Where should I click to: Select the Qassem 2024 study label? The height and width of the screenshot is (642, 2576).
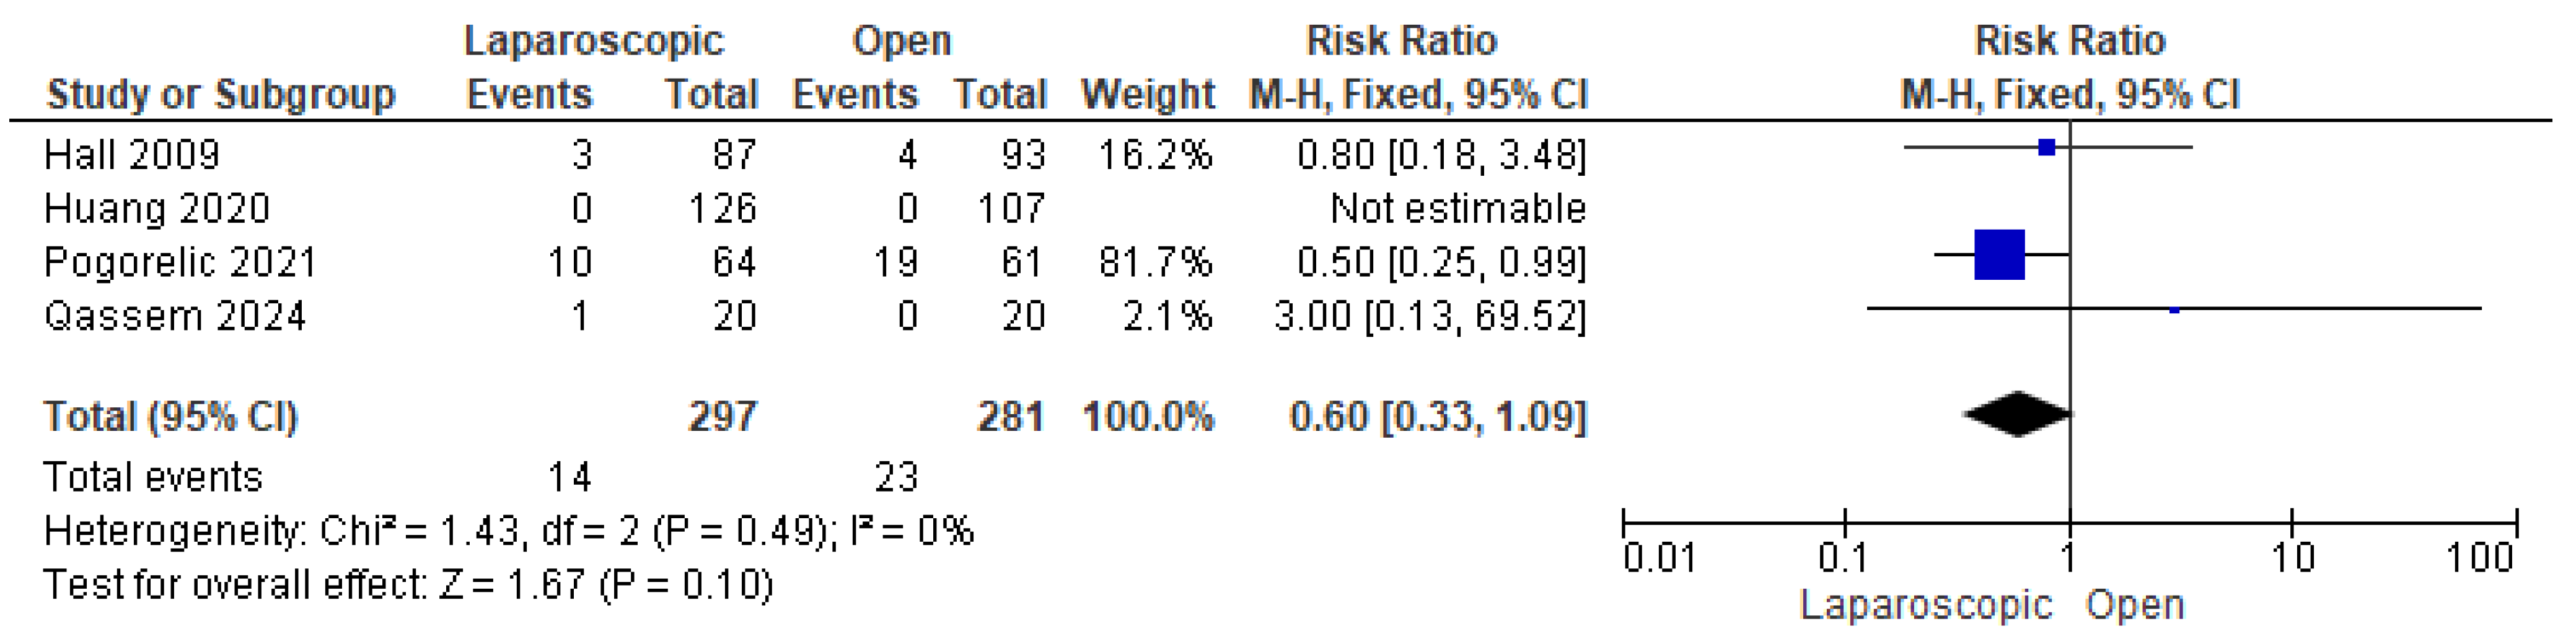(175, 316)
